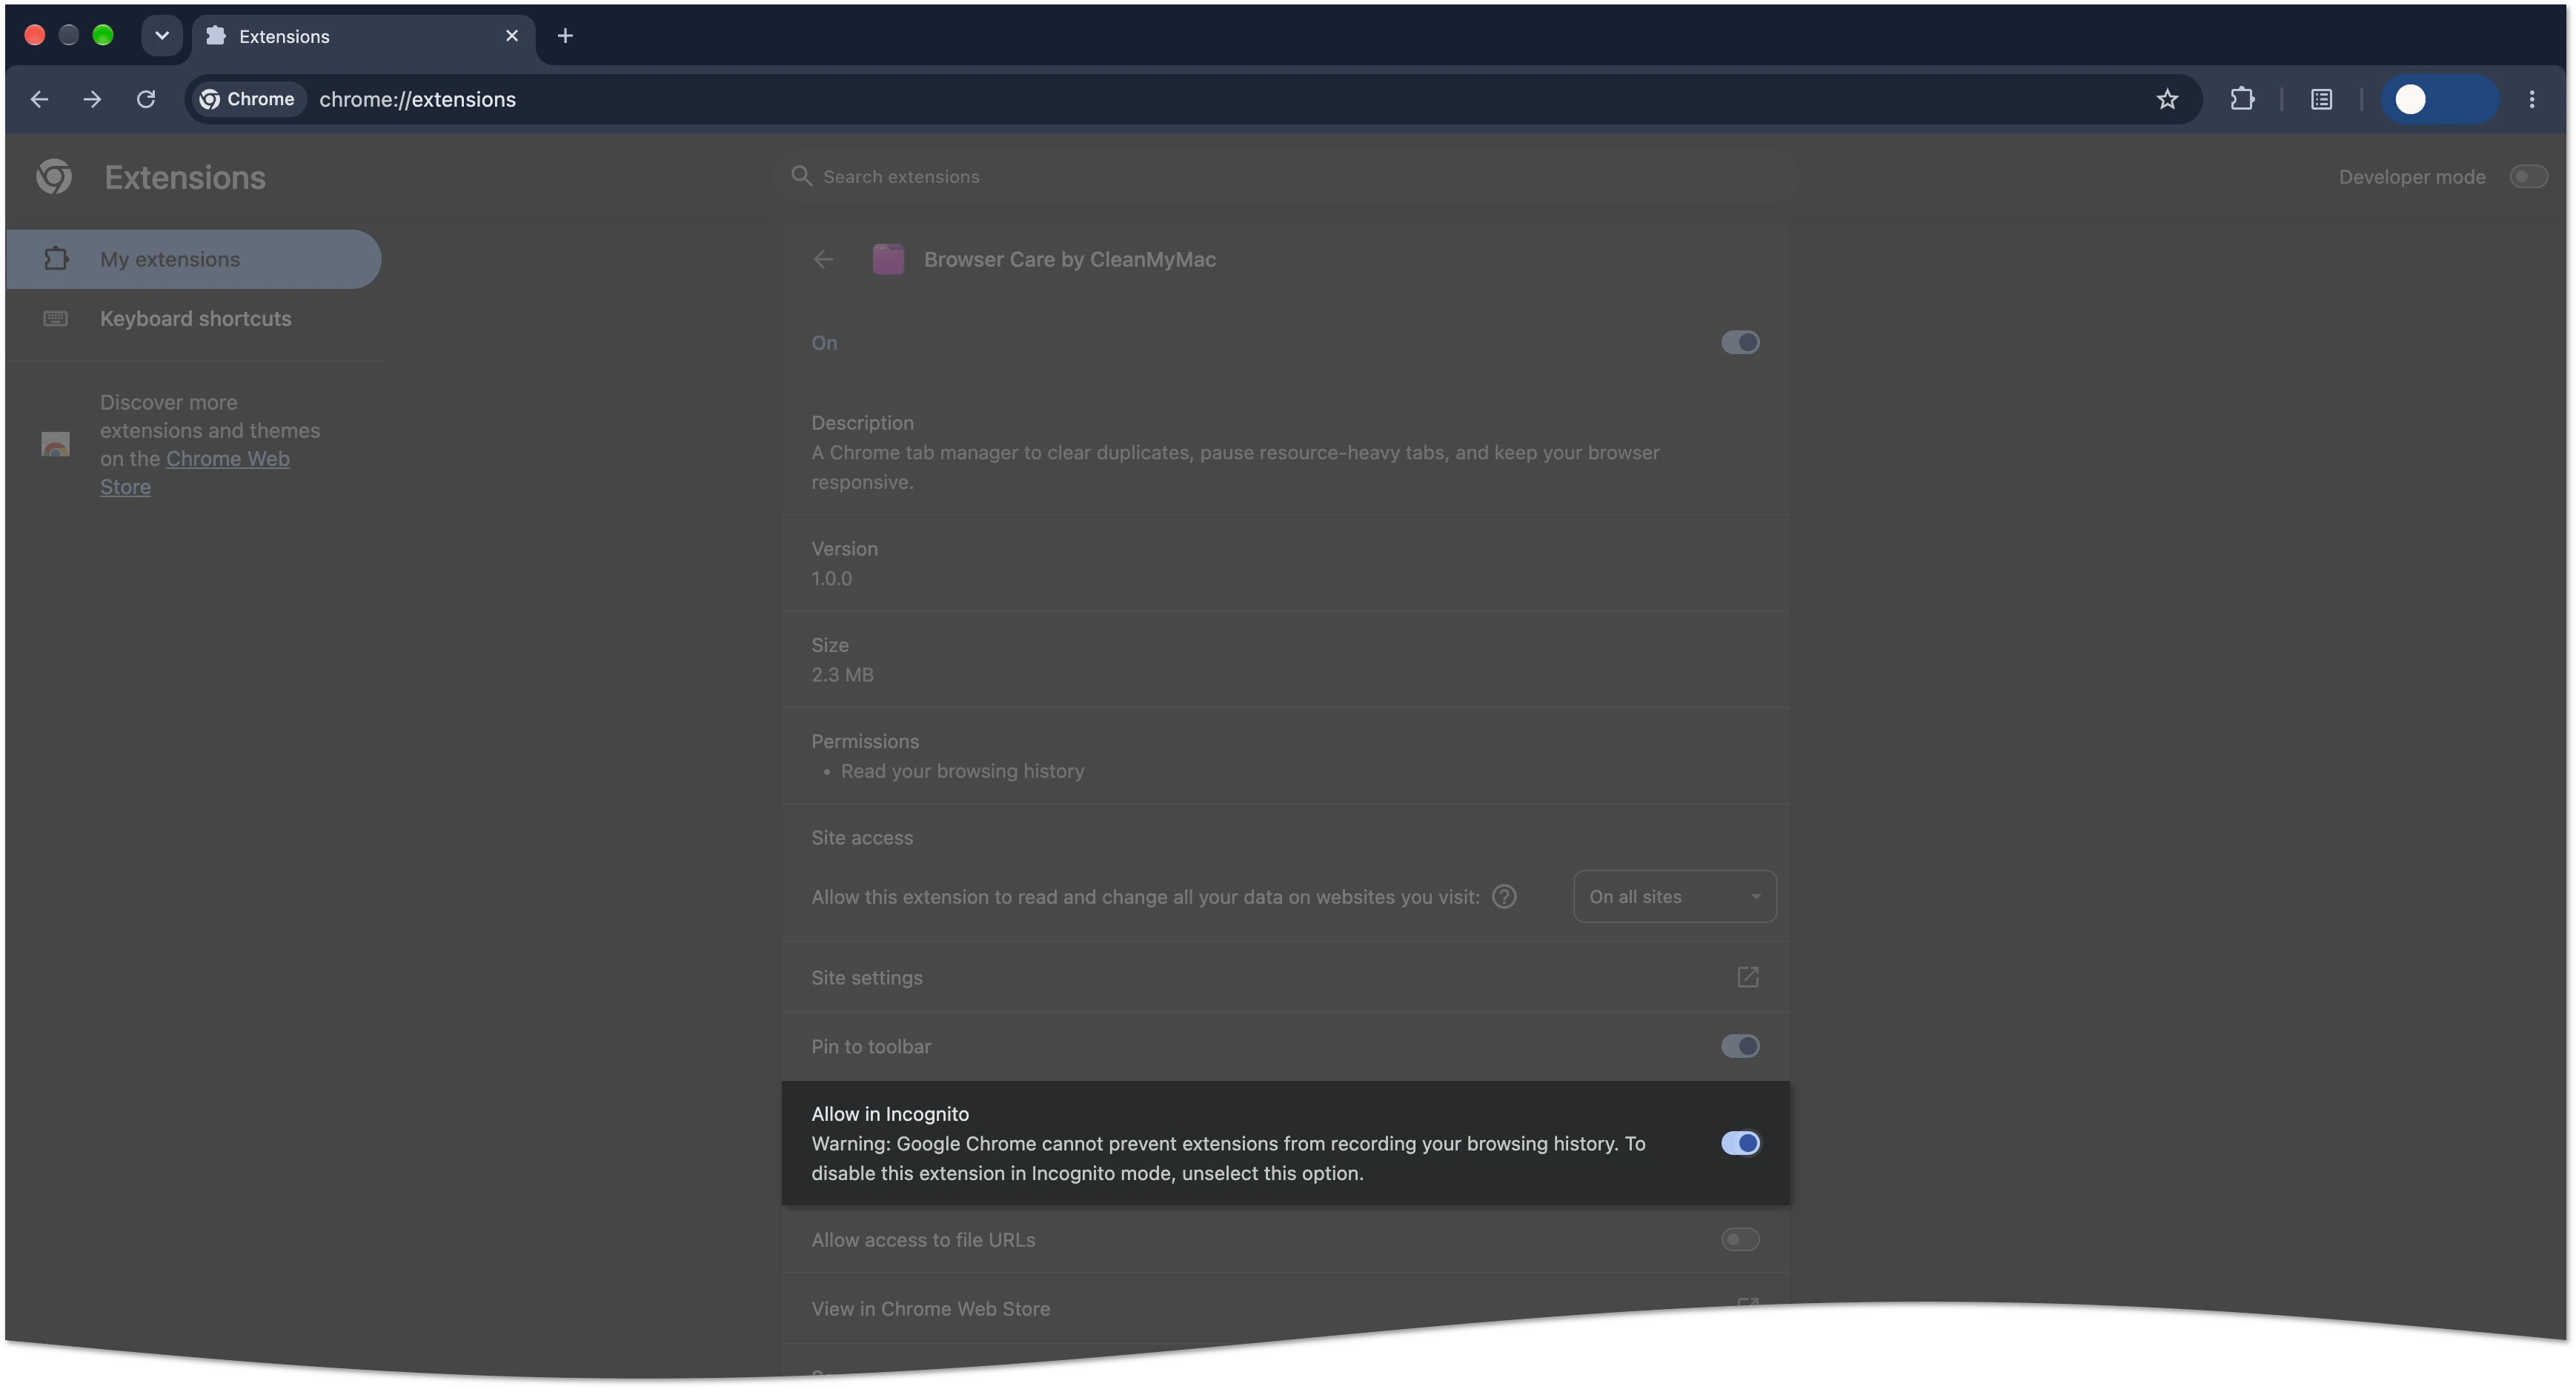Toggle Pin to toolbar switch
Image resolution: width=2576 pixels, height=1389 pixels.
click(1740, 1046)
